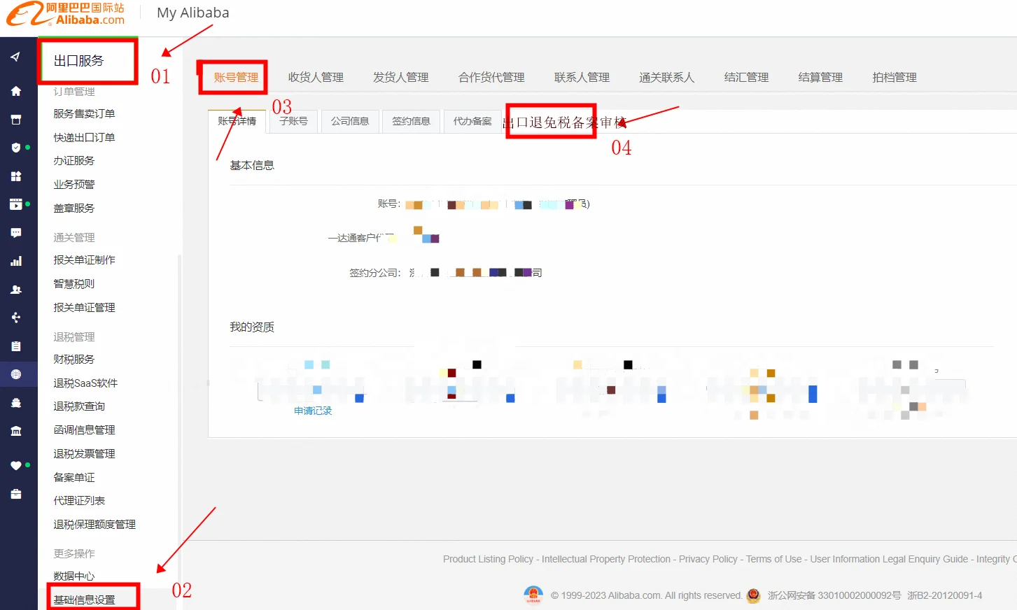The image size is (1017, 610).
Task: Click the home icon in the sidebar
Action: tap(16, 91)
